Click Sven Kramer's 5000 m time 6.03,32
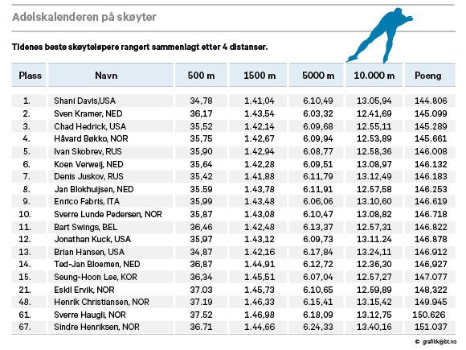This screenshot has height=350, width=466. click(x=318, y=113)
